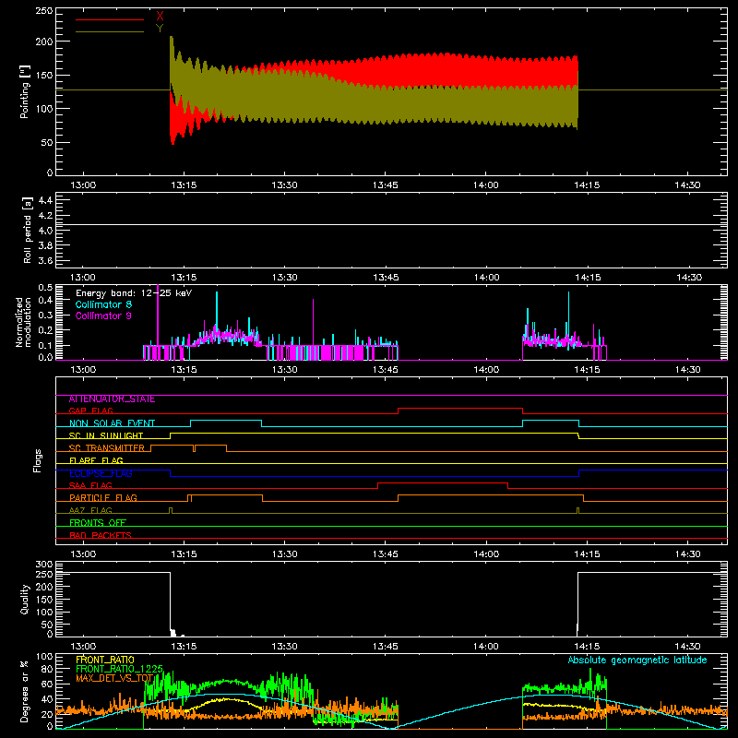This screenshot has width=738, height=738.
Task: Select the FLARE_FLAG label
Action: point(96,460)
